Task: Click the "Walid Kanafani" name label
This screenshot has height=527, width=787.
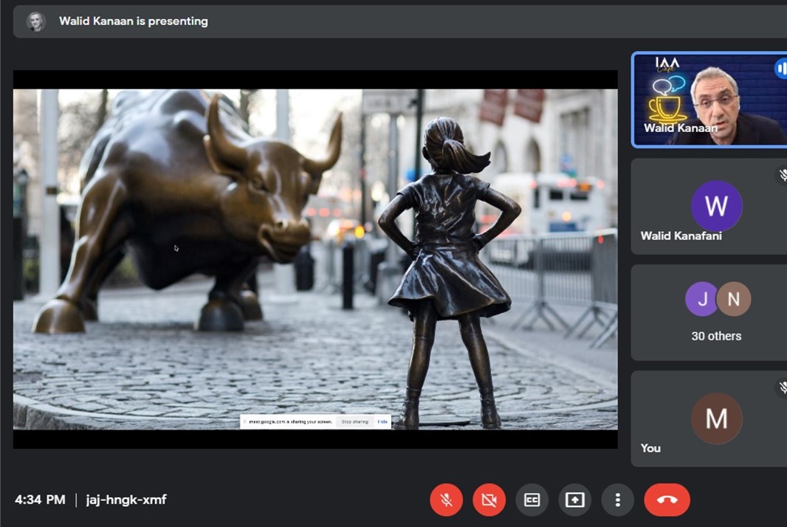Action: [681, 236]
